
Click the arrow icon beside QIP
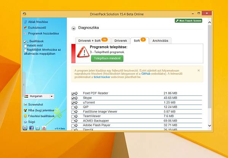76,107
